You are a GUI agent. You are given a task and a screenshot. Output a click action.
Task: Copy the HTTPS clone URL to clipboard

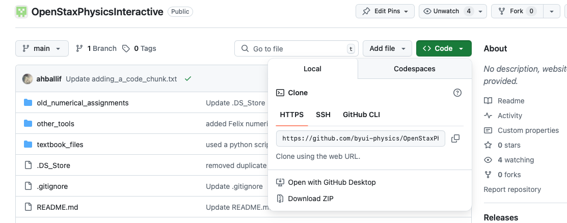455,138
